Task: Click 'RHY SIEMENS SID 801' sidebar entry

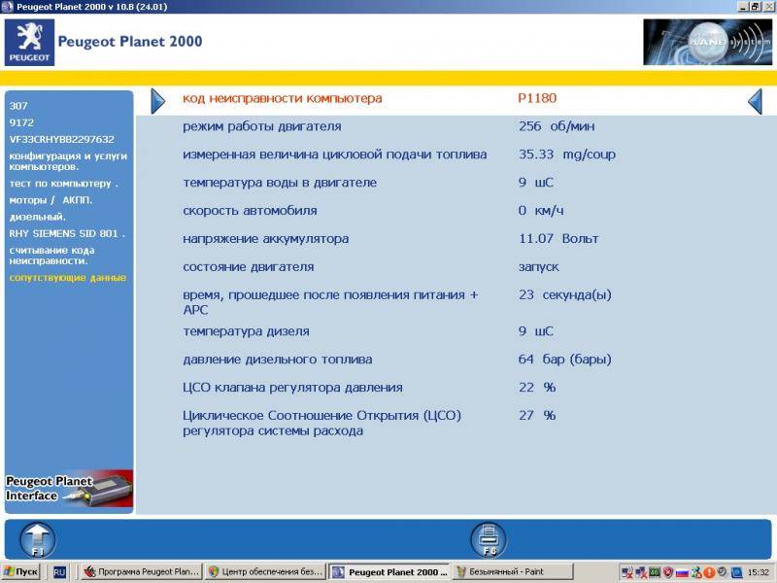Action: [x=67, y=233]
